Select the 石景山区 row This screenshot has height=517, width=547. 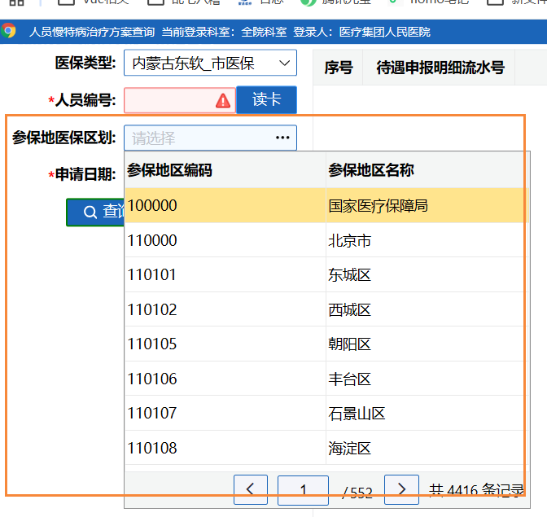pos(326,414)
